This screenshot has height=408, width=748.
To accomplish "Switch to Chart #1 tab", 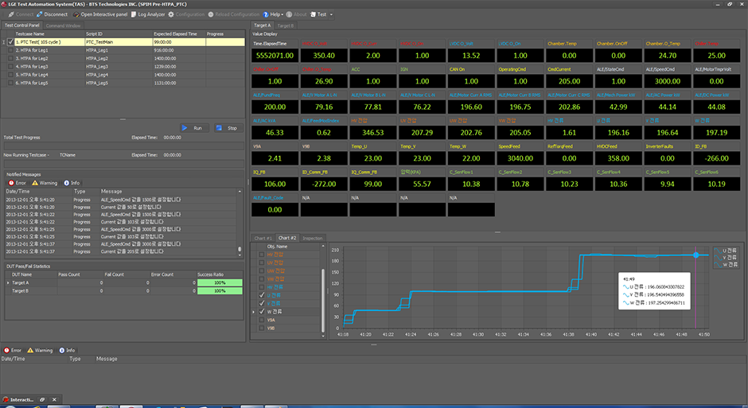I will pyautogui.click(x=263, y=239).
